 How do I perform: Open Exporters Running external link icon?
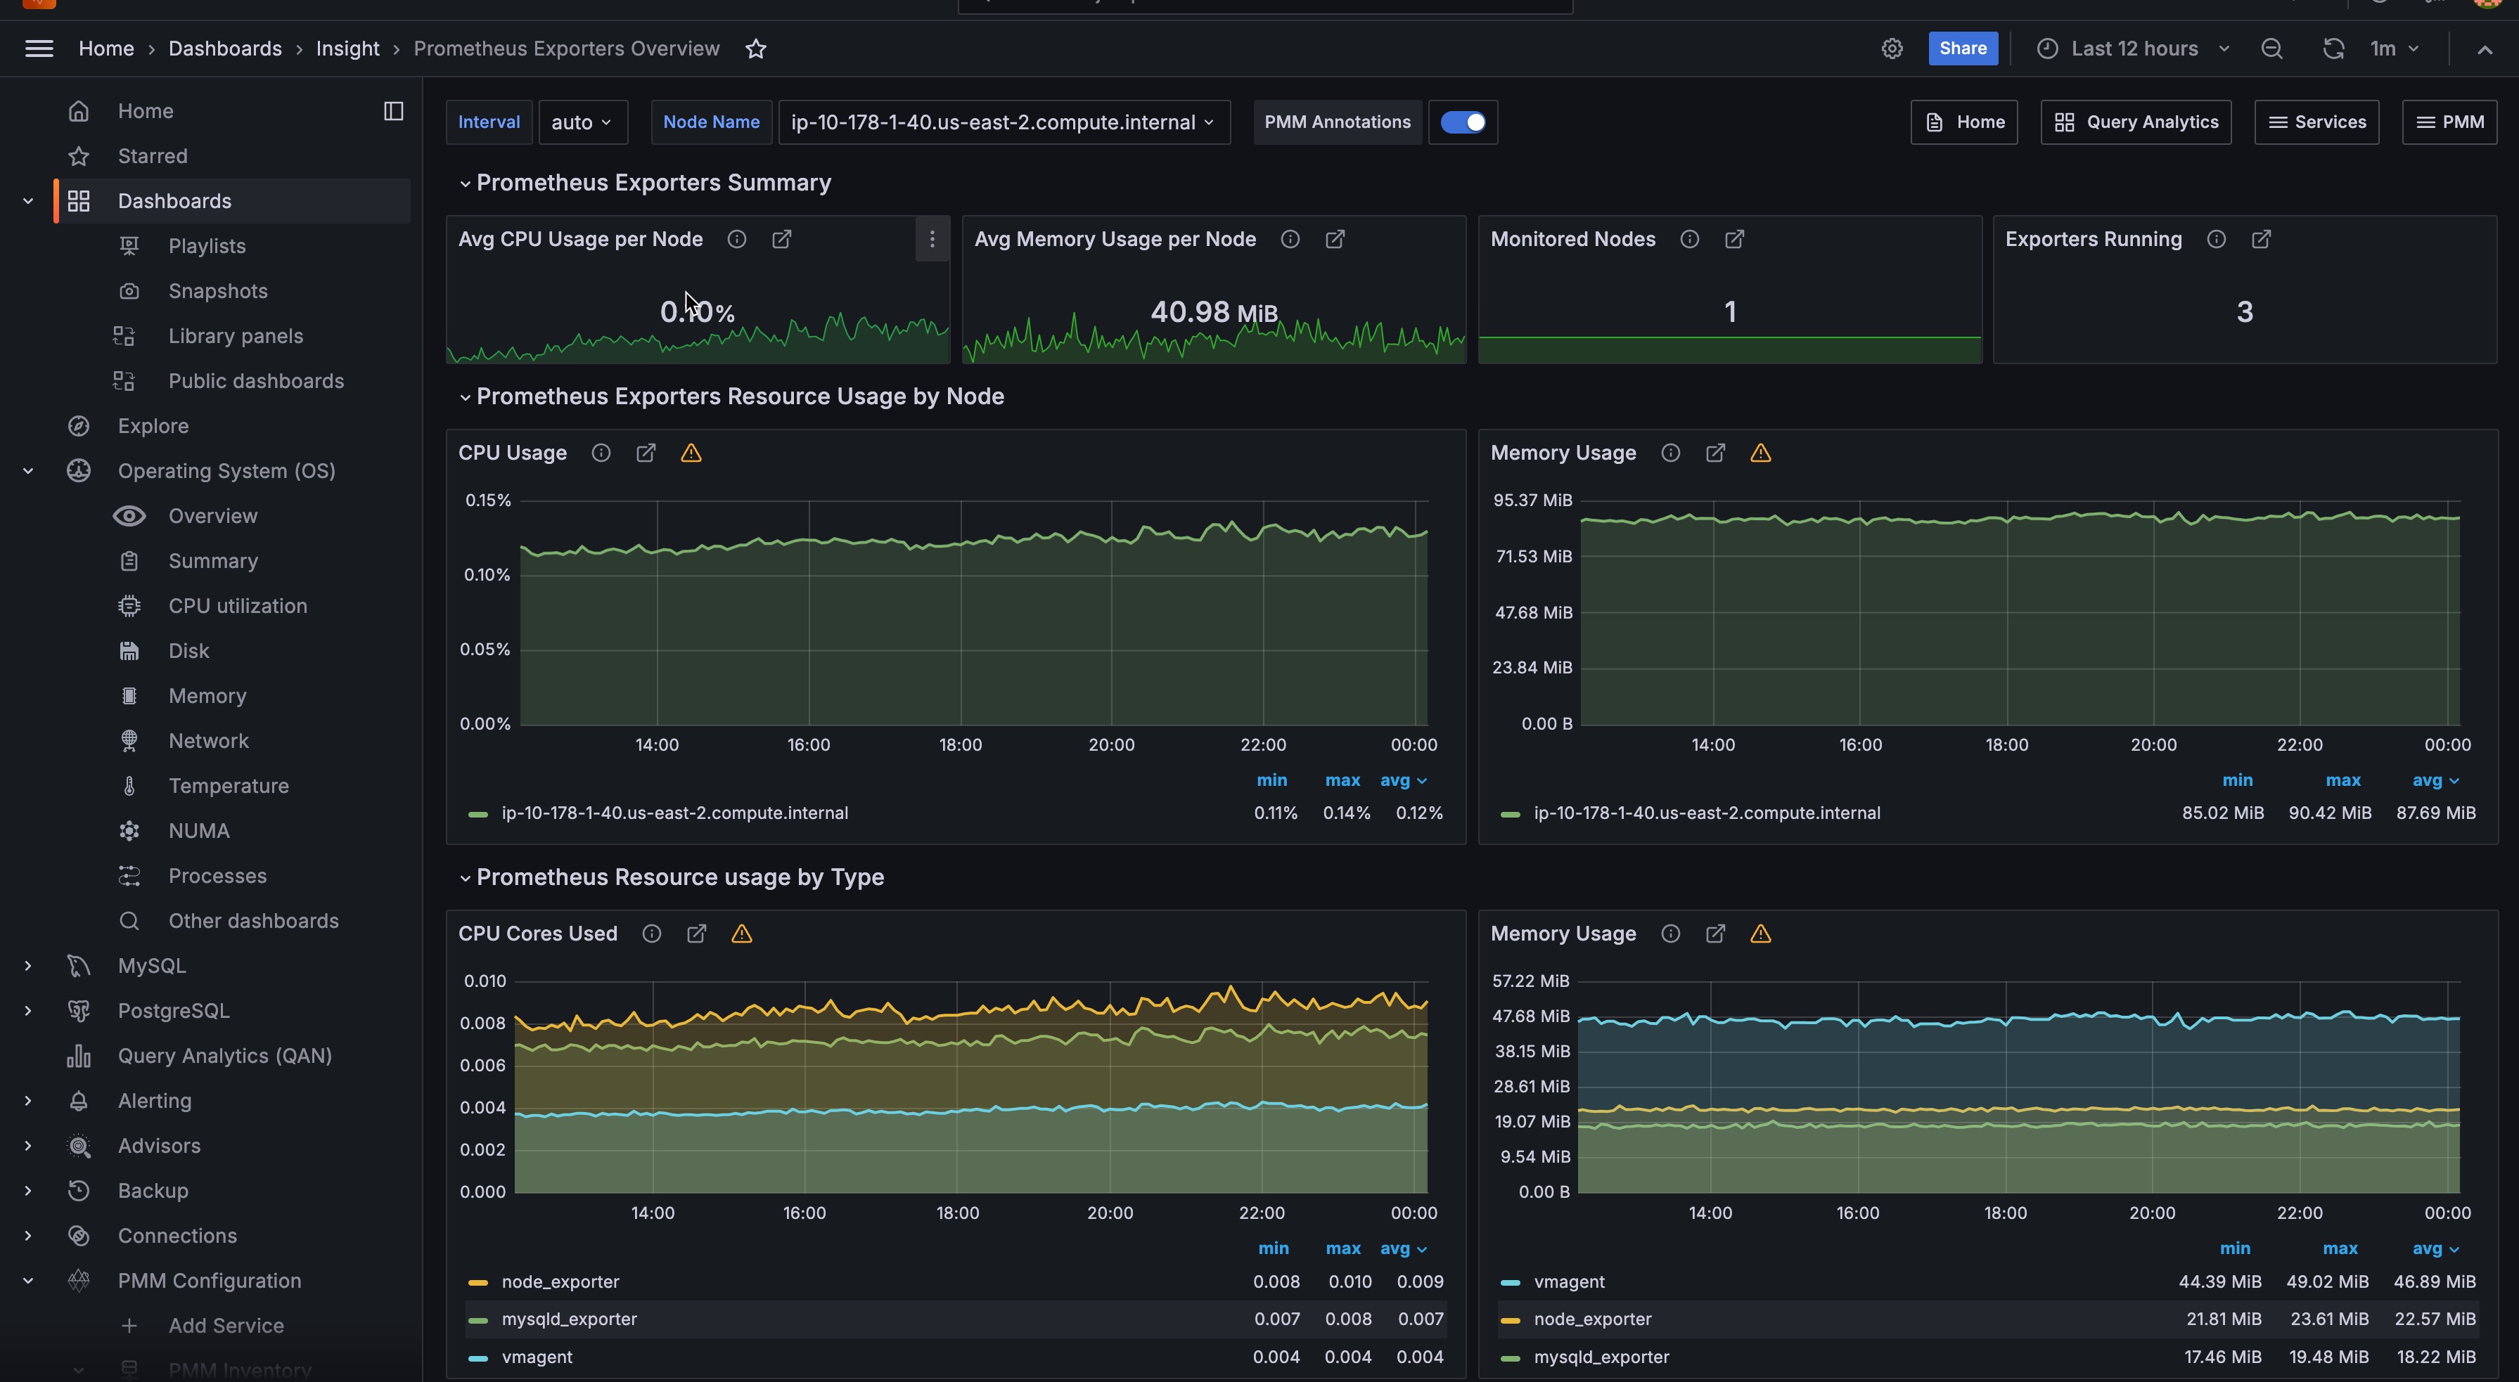point(2261,240)
